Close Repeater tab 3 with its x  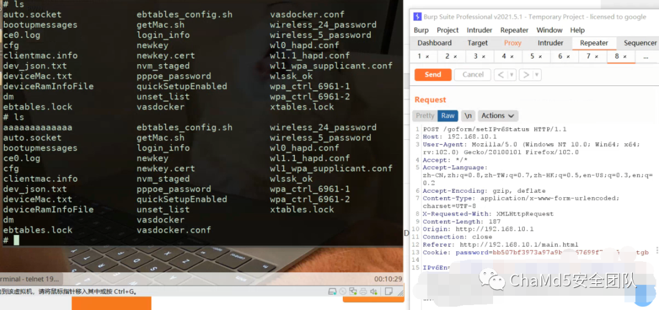pyautogui.click(x=484, y=56)
